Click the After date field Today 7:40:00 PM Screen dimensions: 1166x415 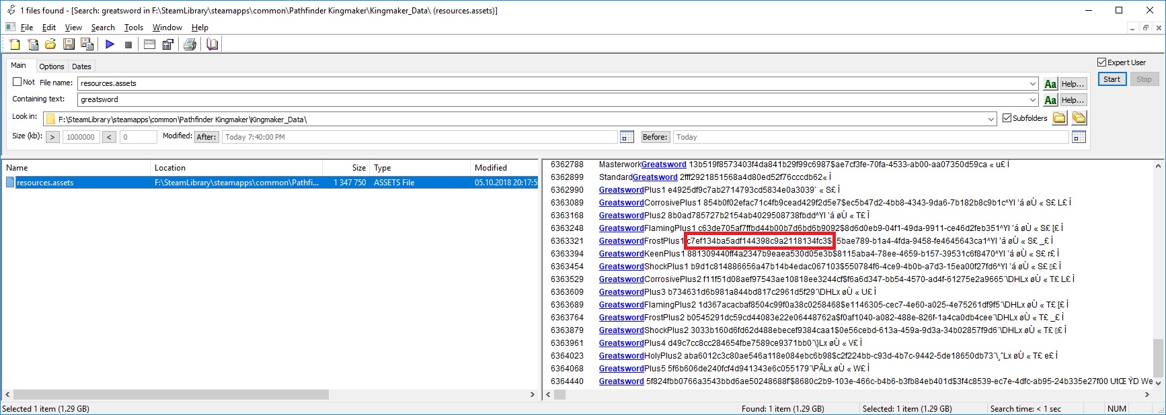click(420, 137)
